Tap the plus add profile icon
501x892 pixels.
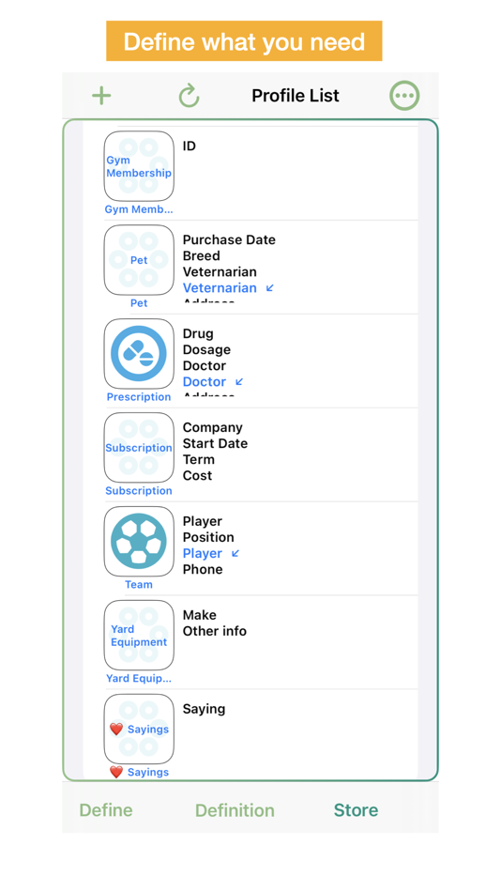(x=101, y=96)
